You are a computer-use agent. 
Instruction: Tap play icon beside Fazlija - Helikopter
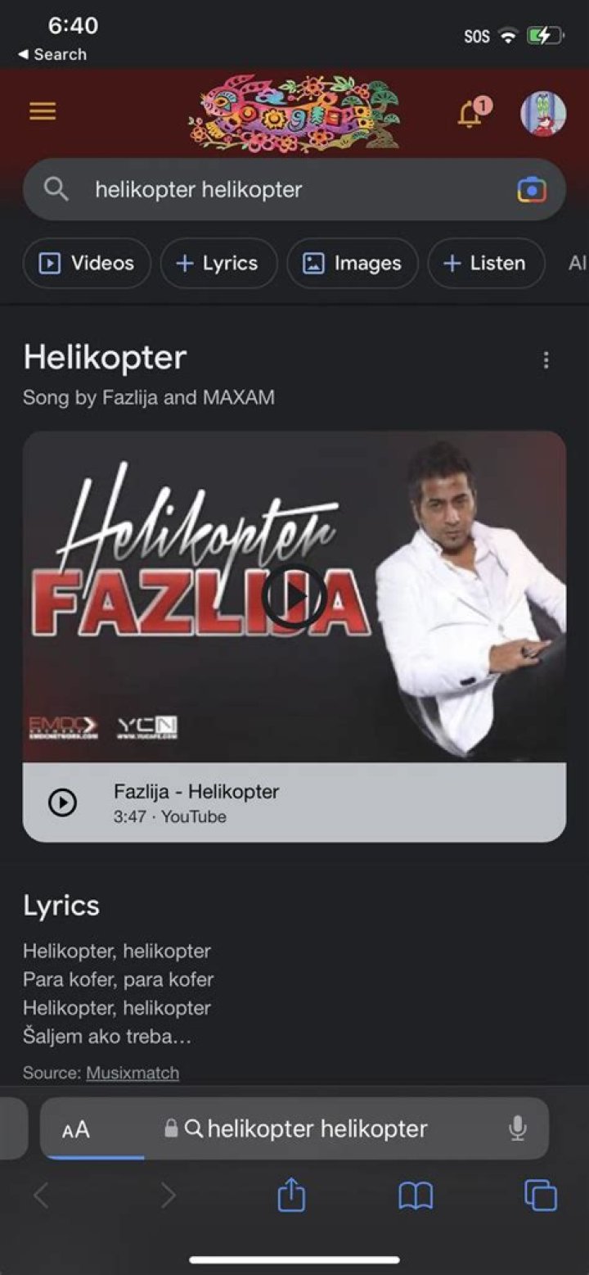[x=63, y=803]
